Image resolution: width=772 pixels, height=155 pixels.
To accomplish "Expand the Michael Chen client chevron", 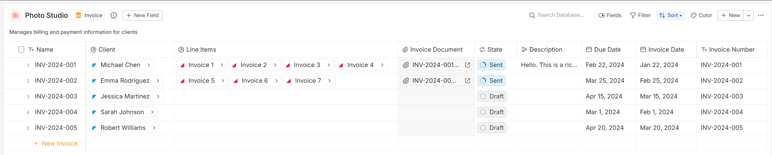I will pyautogui.click(x=149, y=65).
